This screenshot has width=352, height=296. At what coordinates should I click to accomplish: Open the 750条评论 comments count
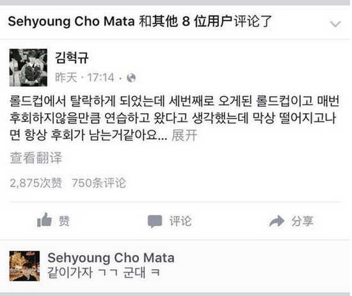99,183
